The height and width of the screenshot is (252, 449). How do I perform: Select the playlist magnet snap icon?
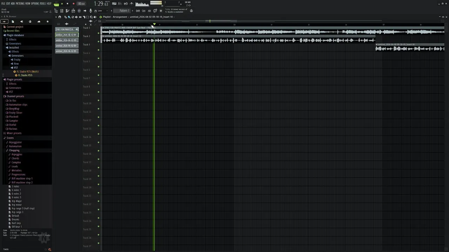(60, 17)
